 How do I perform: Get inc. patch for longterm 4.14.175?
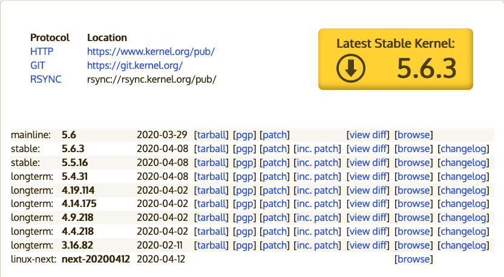pos(317,203)
